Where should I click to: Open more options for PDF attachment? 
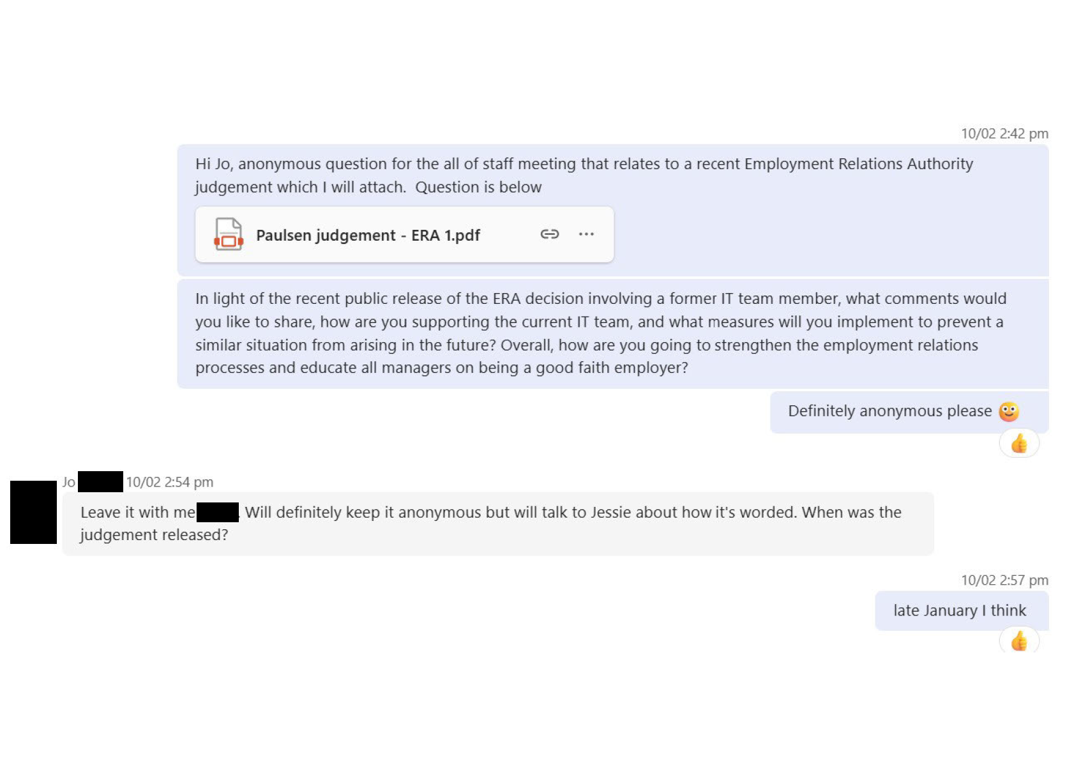click(x=586, y=234)
